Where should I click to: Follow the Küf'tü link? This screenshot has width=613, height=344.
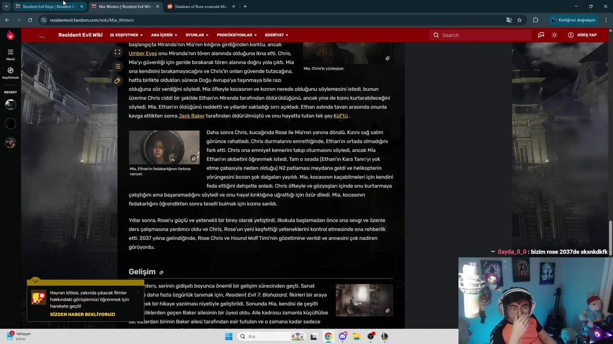click(x=341, y=116)
